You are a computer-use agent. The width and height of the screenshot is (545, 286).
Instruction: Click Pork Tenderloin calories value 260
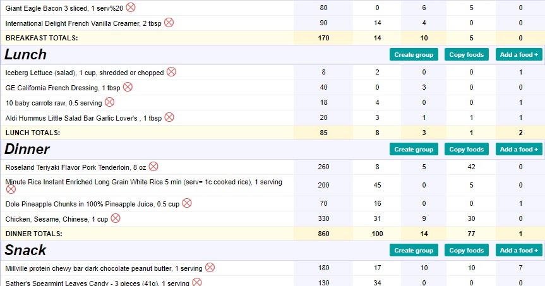(x=323, y=167)
